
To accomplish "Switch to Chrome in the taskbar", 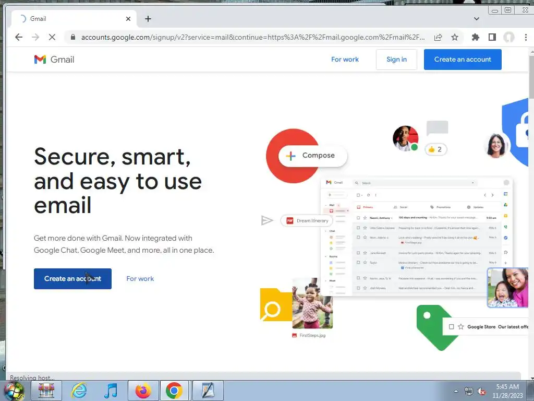I will point(174,391).
